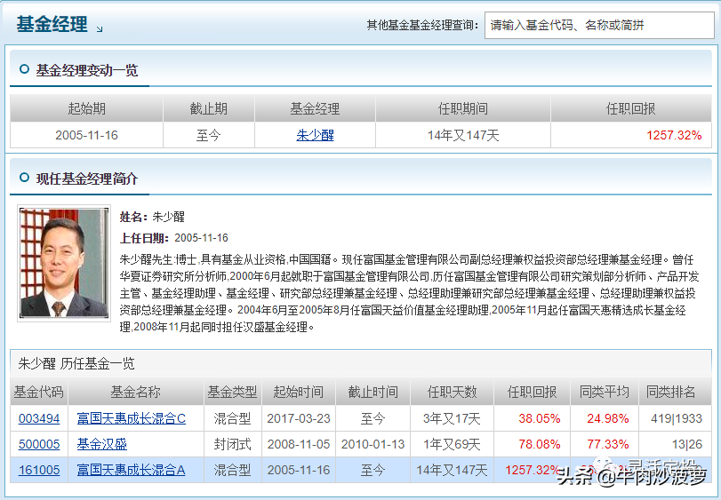Open 朱少醒 link in manager change table
The height and width of the screenshot is (500, 721).
(315, 135)
